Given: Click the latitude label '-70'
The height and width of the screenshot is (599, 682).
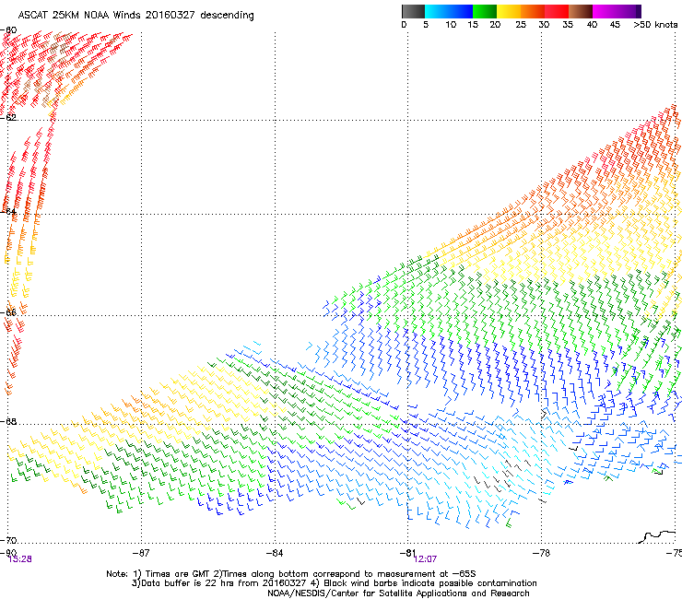Looking at the screenshot, I should (8, 540).
